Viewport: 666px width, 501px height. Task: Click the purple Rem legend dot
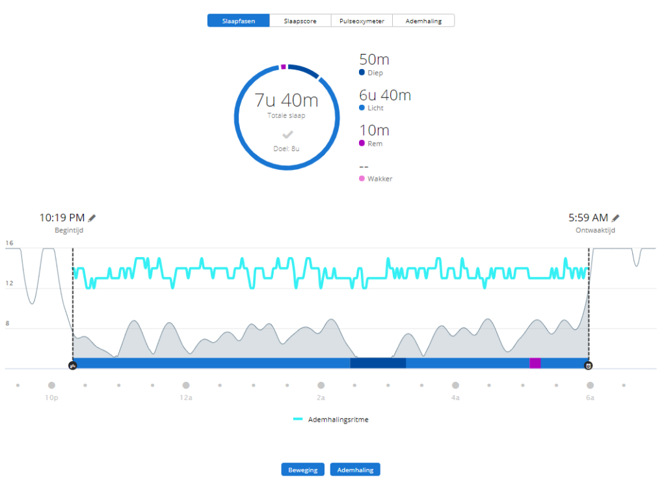[x=362, y=143]
